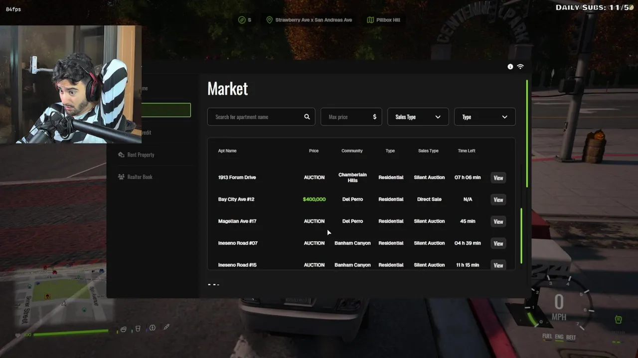Click the hunger icon in the status HUD
Screen dimensions: 638x358
124,329
